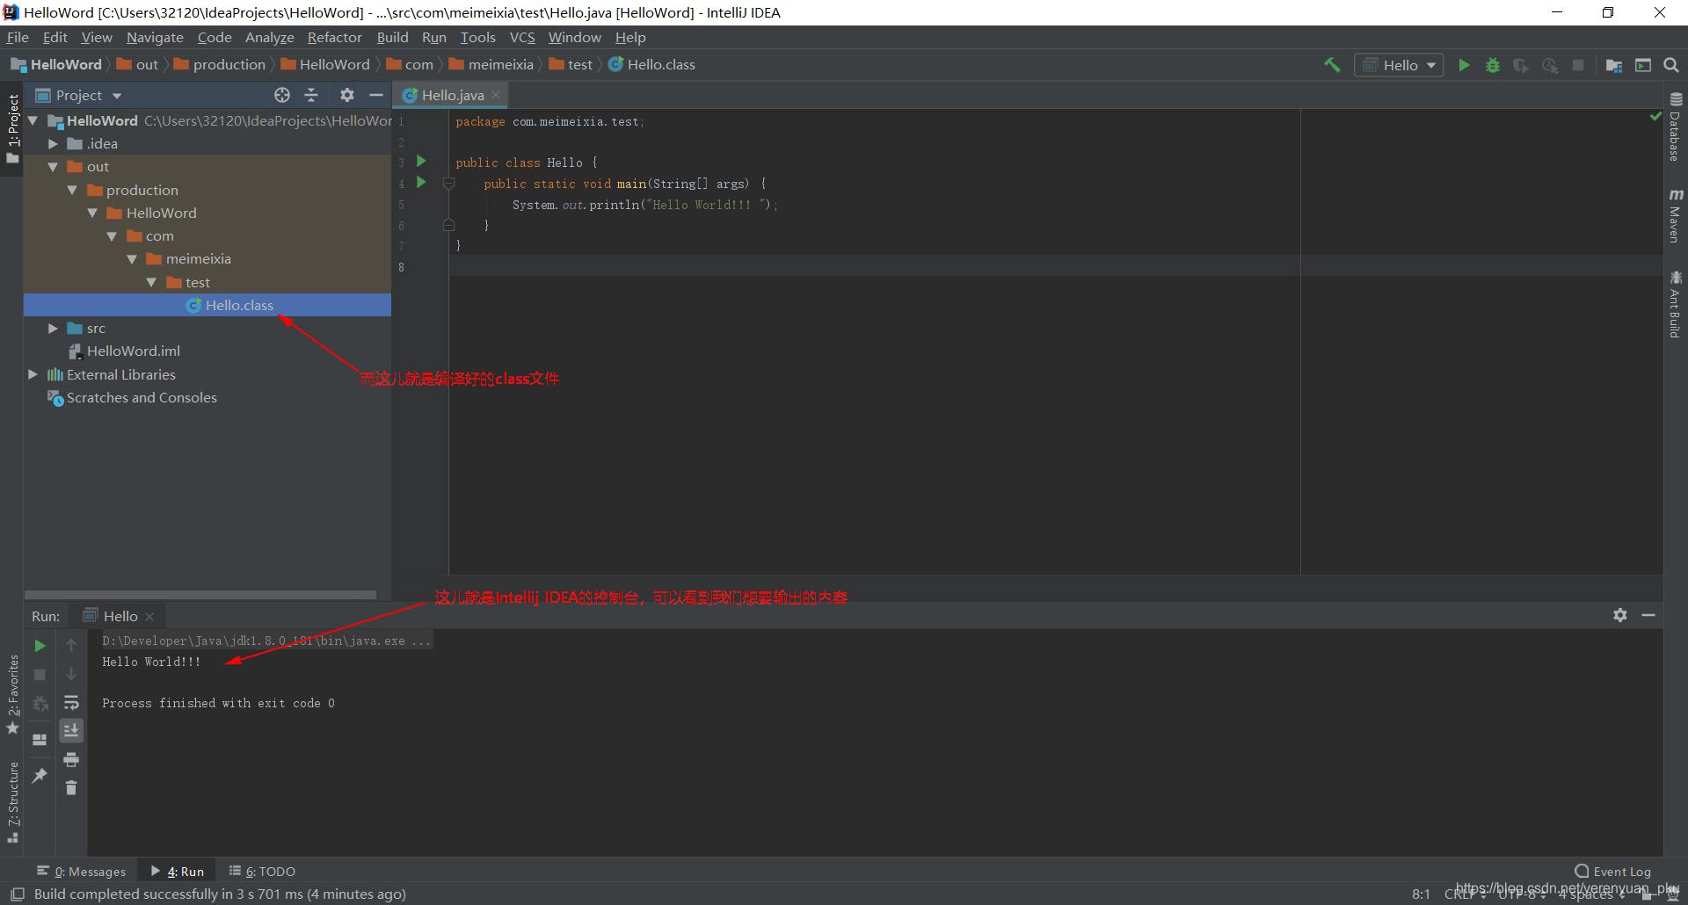
Task: Click fold marker on main method line
Action: (x=448, y=183)
